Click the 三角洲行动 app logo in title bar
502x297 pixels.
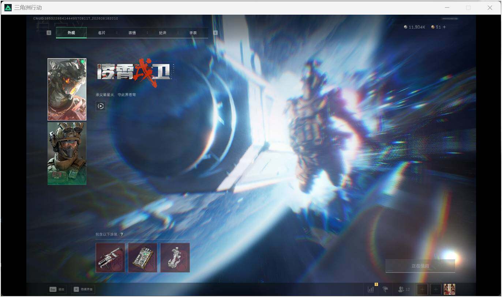coord(8,8)
